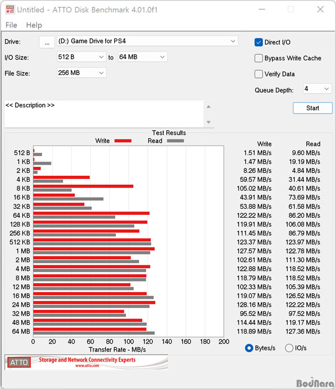The height and width of the screenshot is (389, 336).
Task: Click the ATTO Storage and Network Connectivity banner
Action: coord(86,362)
